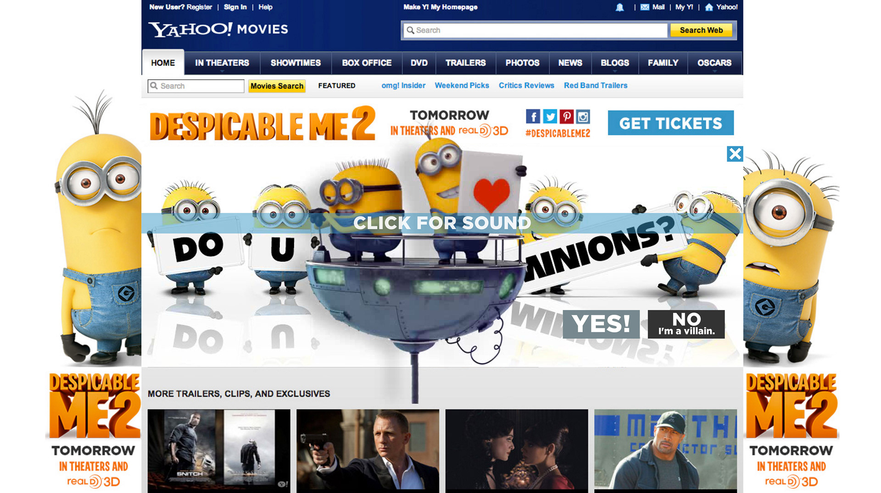Open the TRAILERS tab

click(x=466, y=63)
